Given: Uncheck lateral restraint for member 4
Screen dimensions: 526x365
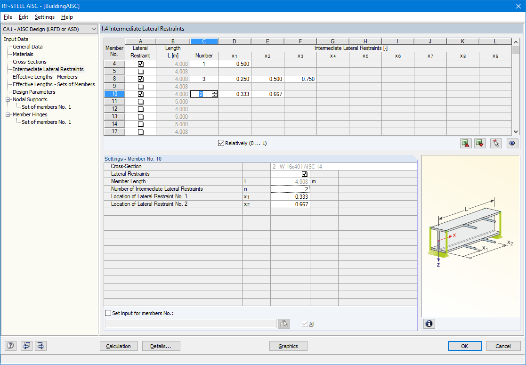Looking at the screenshot, I should [140, 64].
